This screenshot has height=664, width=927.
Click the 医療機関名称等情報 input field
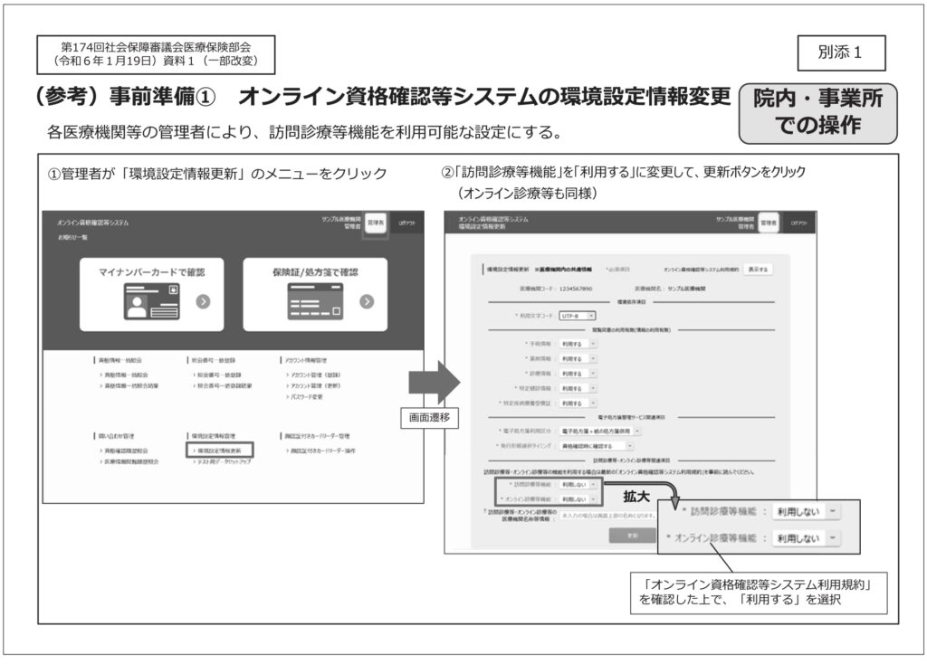click(x=607, y=515)
